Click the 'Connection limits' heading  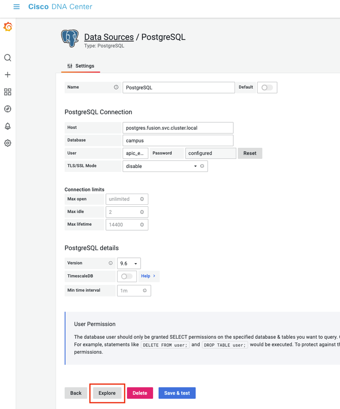click(x=84, y=190)
